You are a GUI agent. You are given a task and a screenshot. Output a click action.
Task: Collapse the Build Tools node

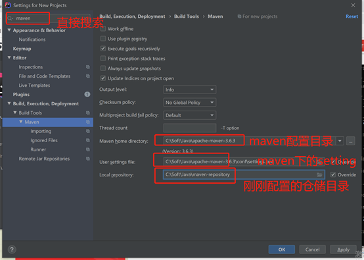coord(15,113)
